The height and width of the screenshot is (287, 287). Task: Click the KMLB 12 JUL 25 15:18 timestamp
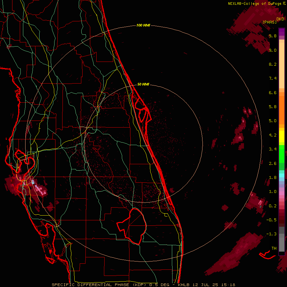(x=206, y=285)
